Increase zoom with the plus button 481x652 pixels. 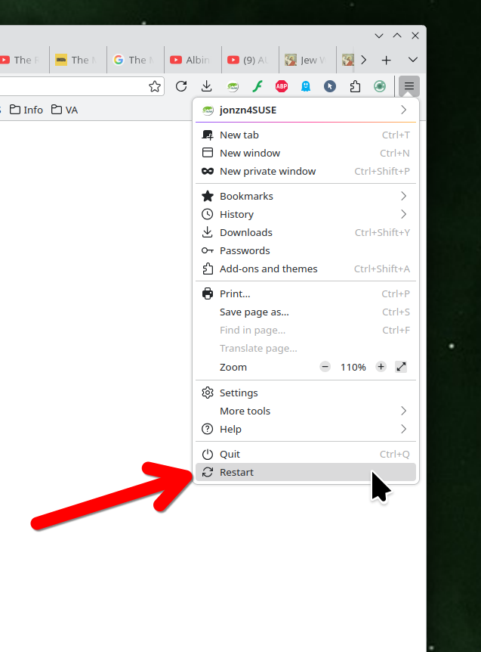tap(381, 367)
